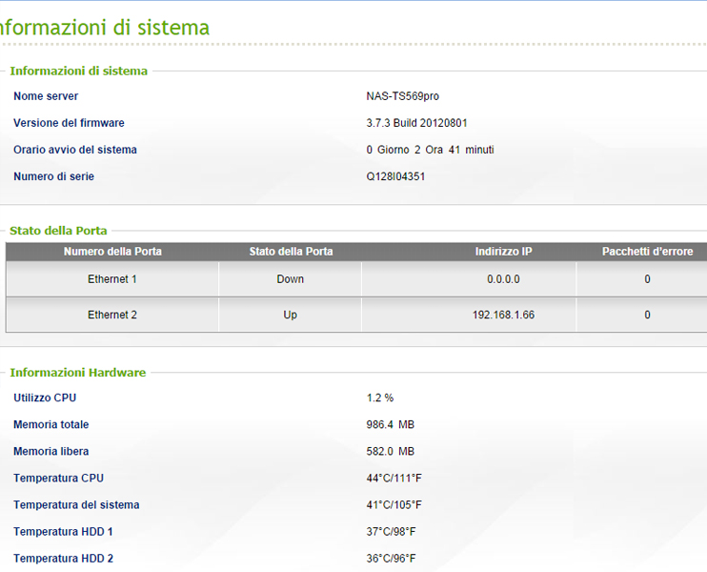Click the serial number Q128I04351
707x572 pixels.
pyautogui.click(x=395, y=176)
